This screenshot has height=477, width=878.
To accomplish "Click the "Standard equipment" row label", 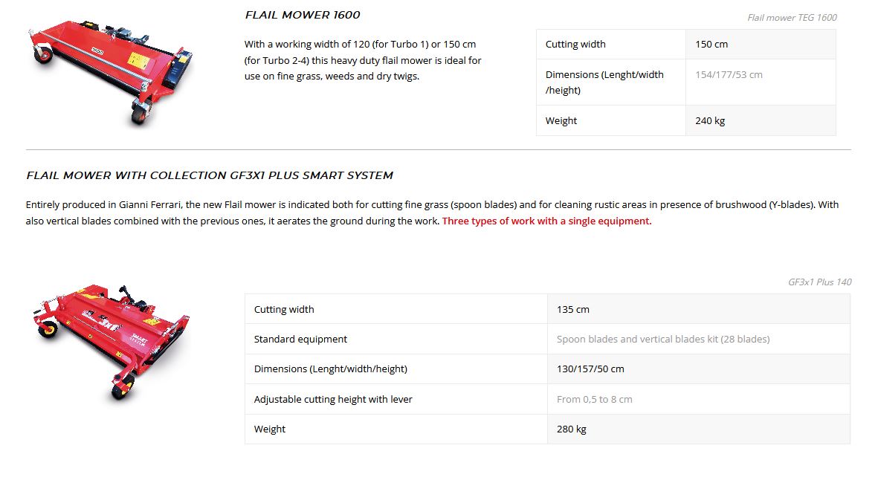I will coord(300,340).
